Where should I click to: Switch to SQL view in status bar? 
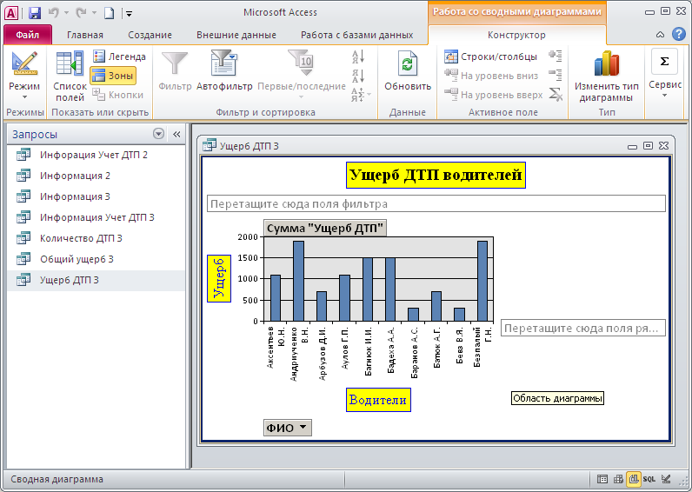(x=649, y=479)
